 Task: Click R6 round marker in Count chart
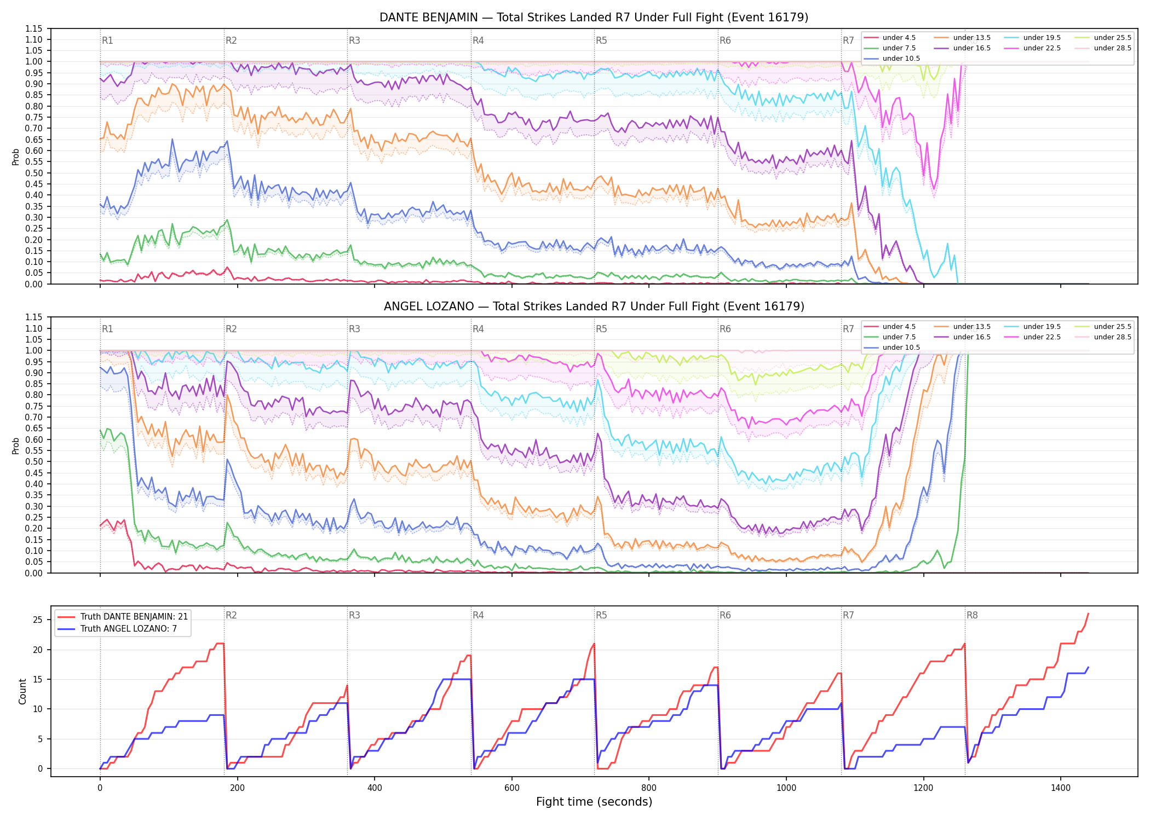click(x=725, y=615)
